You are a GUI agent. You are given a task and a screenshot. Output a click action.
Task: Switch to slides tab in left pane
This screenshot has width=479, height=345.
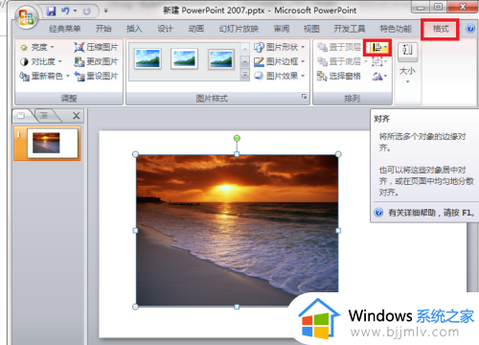tap(21, 115)
